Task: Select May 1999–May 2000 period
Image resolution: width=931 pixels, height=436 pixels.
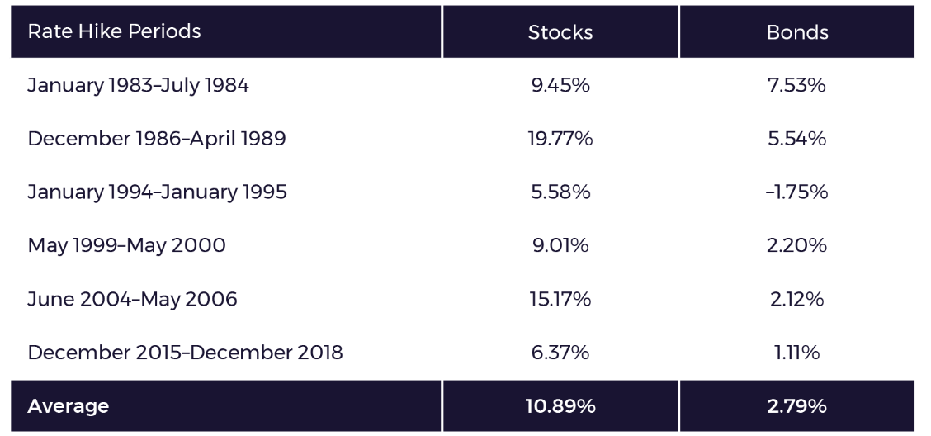Action: point(126,246)
